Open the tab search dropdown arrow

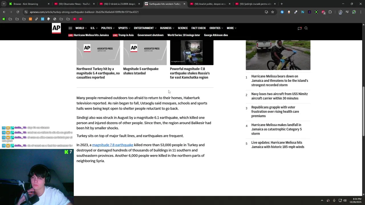[4, 4]
